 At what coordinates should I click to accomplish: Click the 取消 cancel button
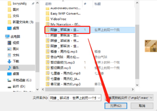(x=142, y=106)
